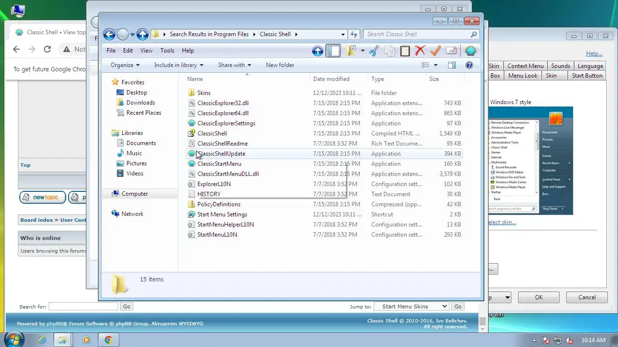Select the ClassicStartMenu application icon
This screenshot has height=347, width=618.
(x=192, y=164)
